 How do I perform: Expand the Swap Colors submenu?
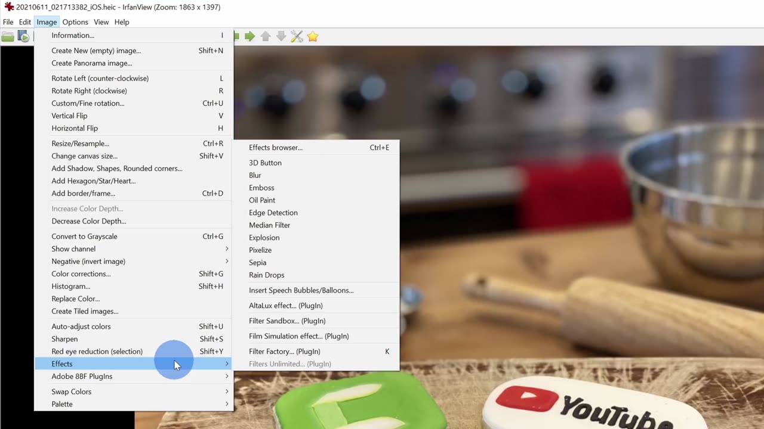pos(133,392)
